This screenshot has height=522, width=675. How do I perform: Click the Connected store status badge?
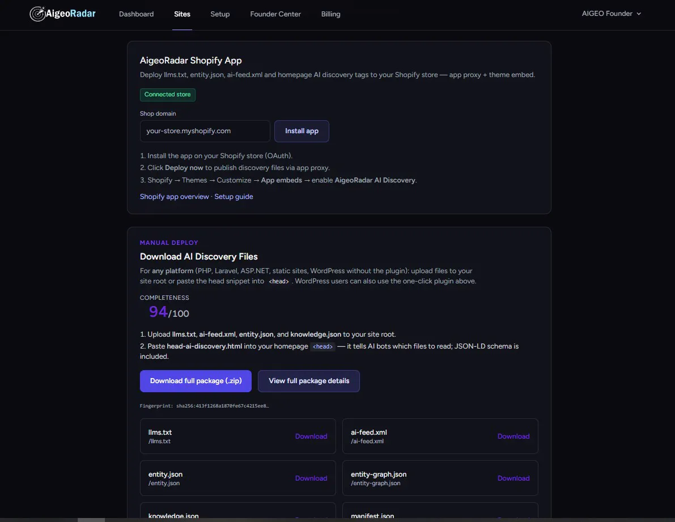(x=167, y=95)
